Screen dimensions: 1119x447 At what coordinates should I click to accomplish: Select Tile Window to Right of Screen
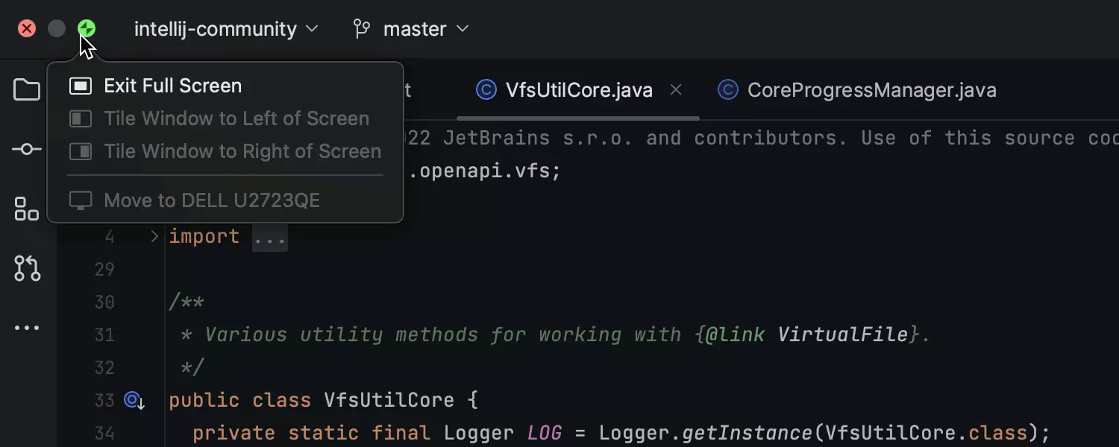tap(242, 151)
